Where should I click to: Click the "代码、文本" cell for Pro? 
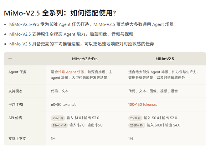click(x=60, y=91)
